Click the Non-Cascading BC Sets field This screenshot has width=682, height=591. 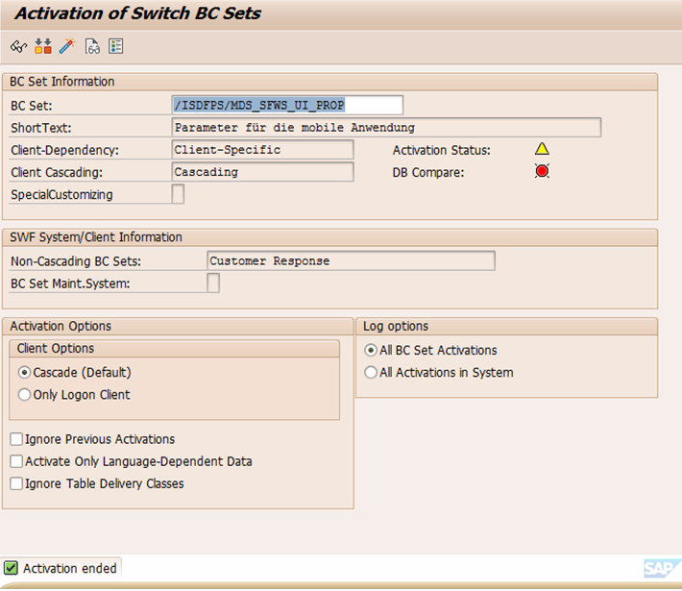(351, 260)
